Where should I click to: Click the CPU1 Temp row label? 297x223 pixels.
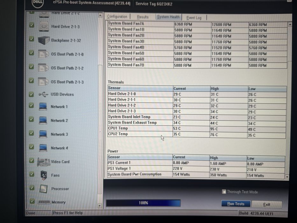[x=118, y=128]
